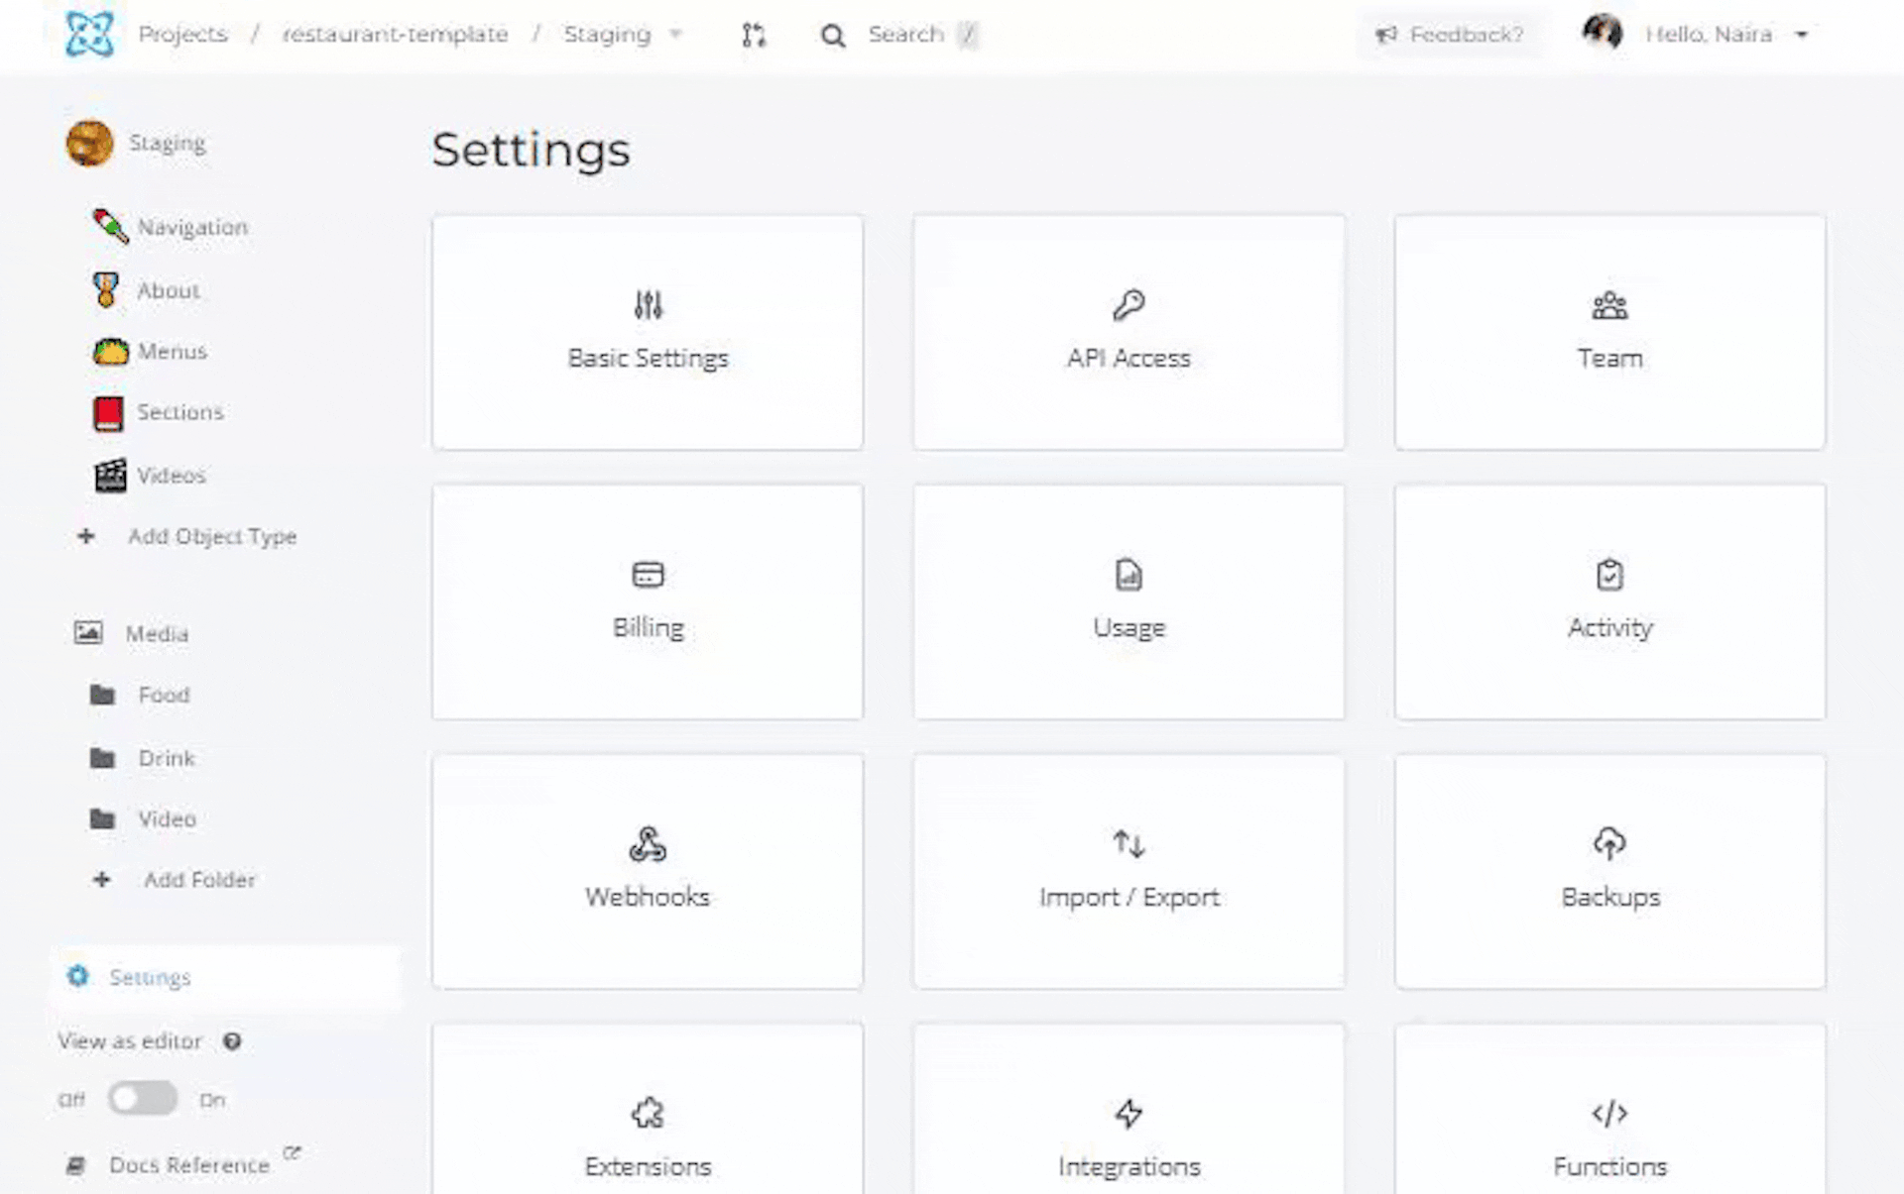Click the Team settings icon
1904x1194 pixels.
pyautogui.click(x=1609, y=305)
